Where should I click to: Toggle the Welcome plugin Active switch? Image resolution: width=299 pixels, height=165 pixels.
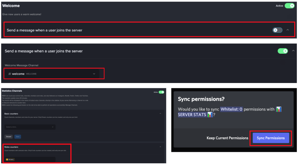click(290, 6)
